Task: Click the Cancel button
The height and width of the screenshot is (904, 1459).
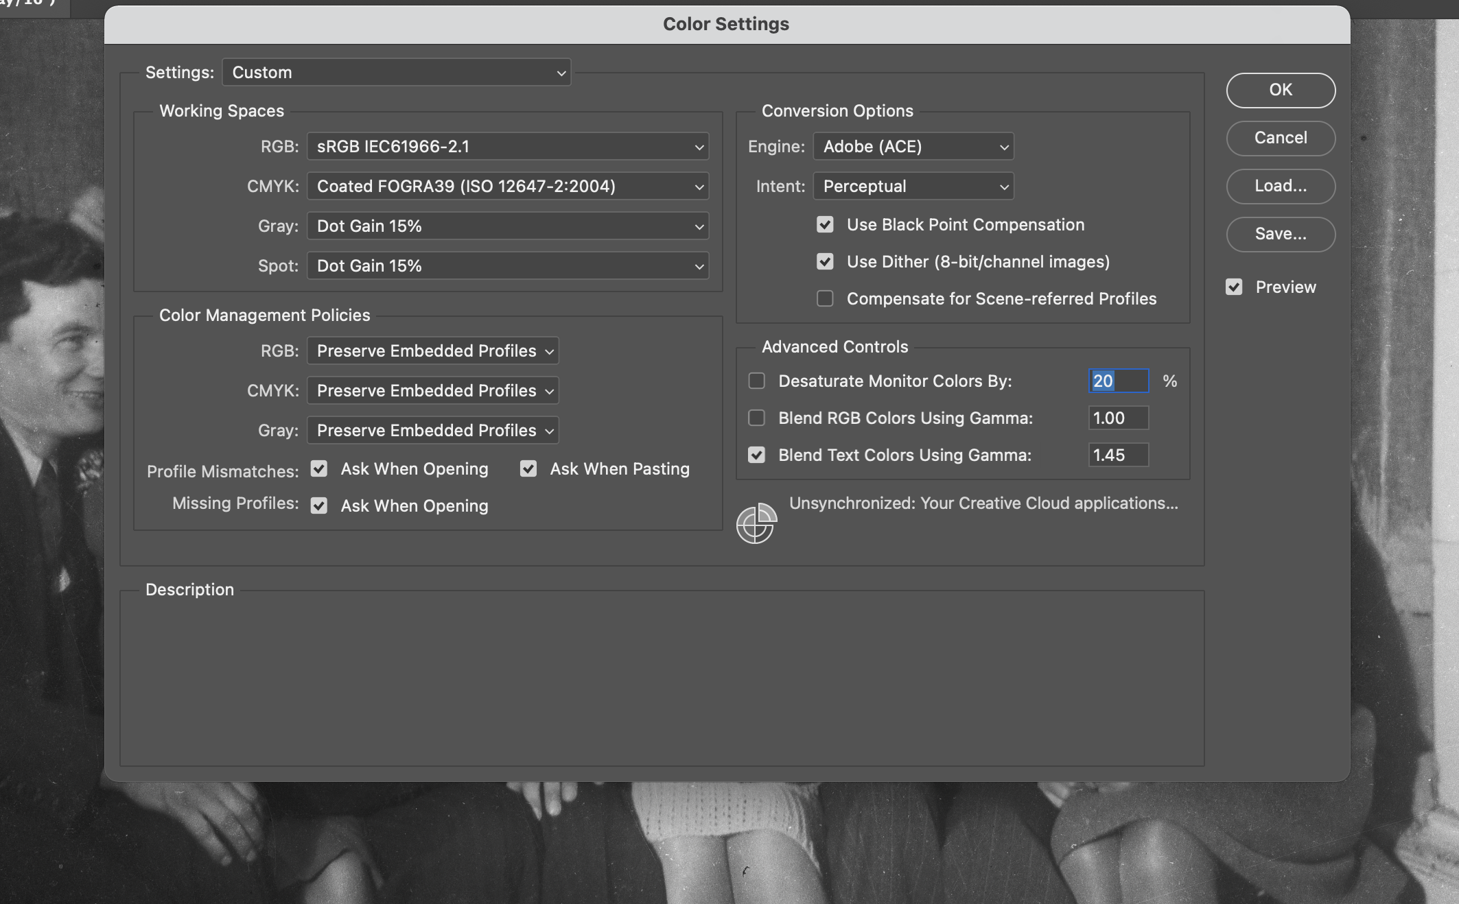Action: click(1281, 139)
